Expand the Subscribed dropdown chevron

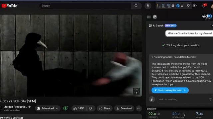(x=57, y=108)
